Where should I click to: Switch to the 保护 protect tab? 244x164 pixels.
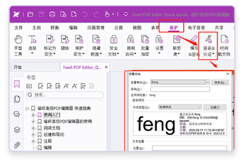point(174,28)
